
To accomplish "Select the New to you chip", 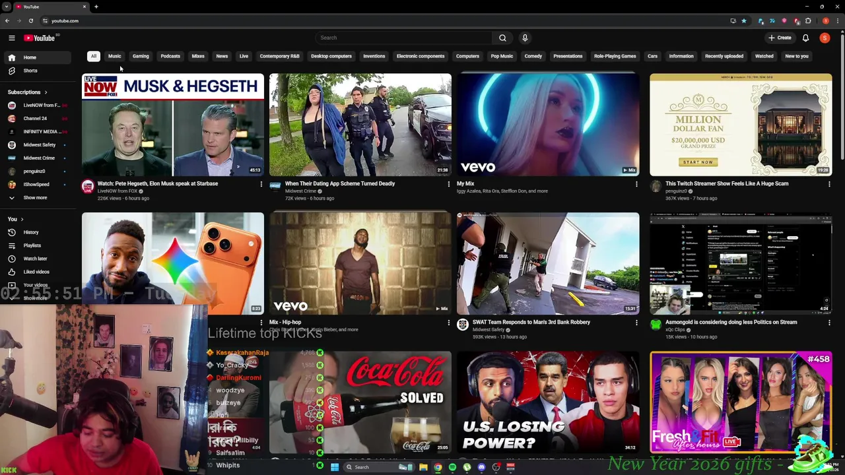I will coord(797,56).
